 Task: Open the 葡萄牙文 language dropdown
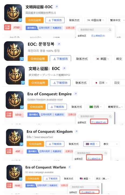pos(115,107)
